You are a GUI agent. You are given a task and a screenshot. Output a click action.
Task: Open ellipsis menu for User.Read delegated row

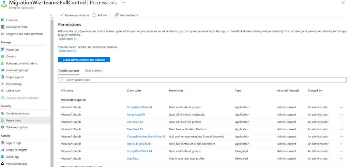click(x=342, y=159)
